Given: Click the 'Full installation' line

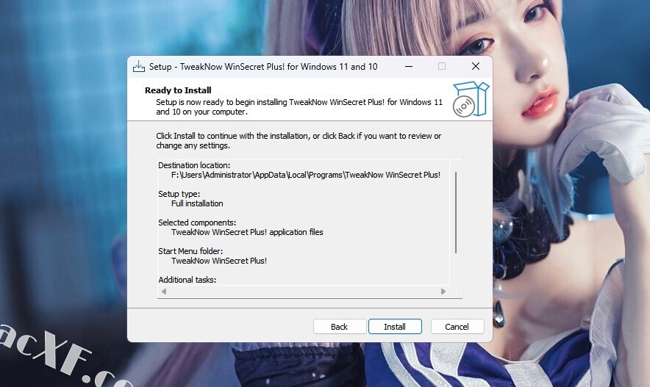Looking at the screenshot, I should pos(197,203).
